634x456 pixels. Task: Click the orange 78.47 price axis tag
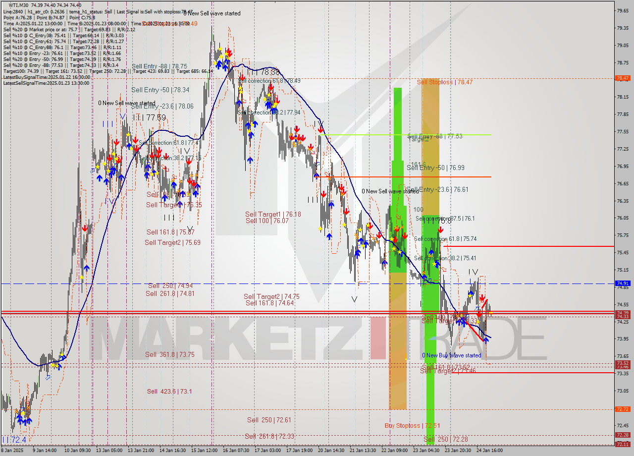[622, 78]
